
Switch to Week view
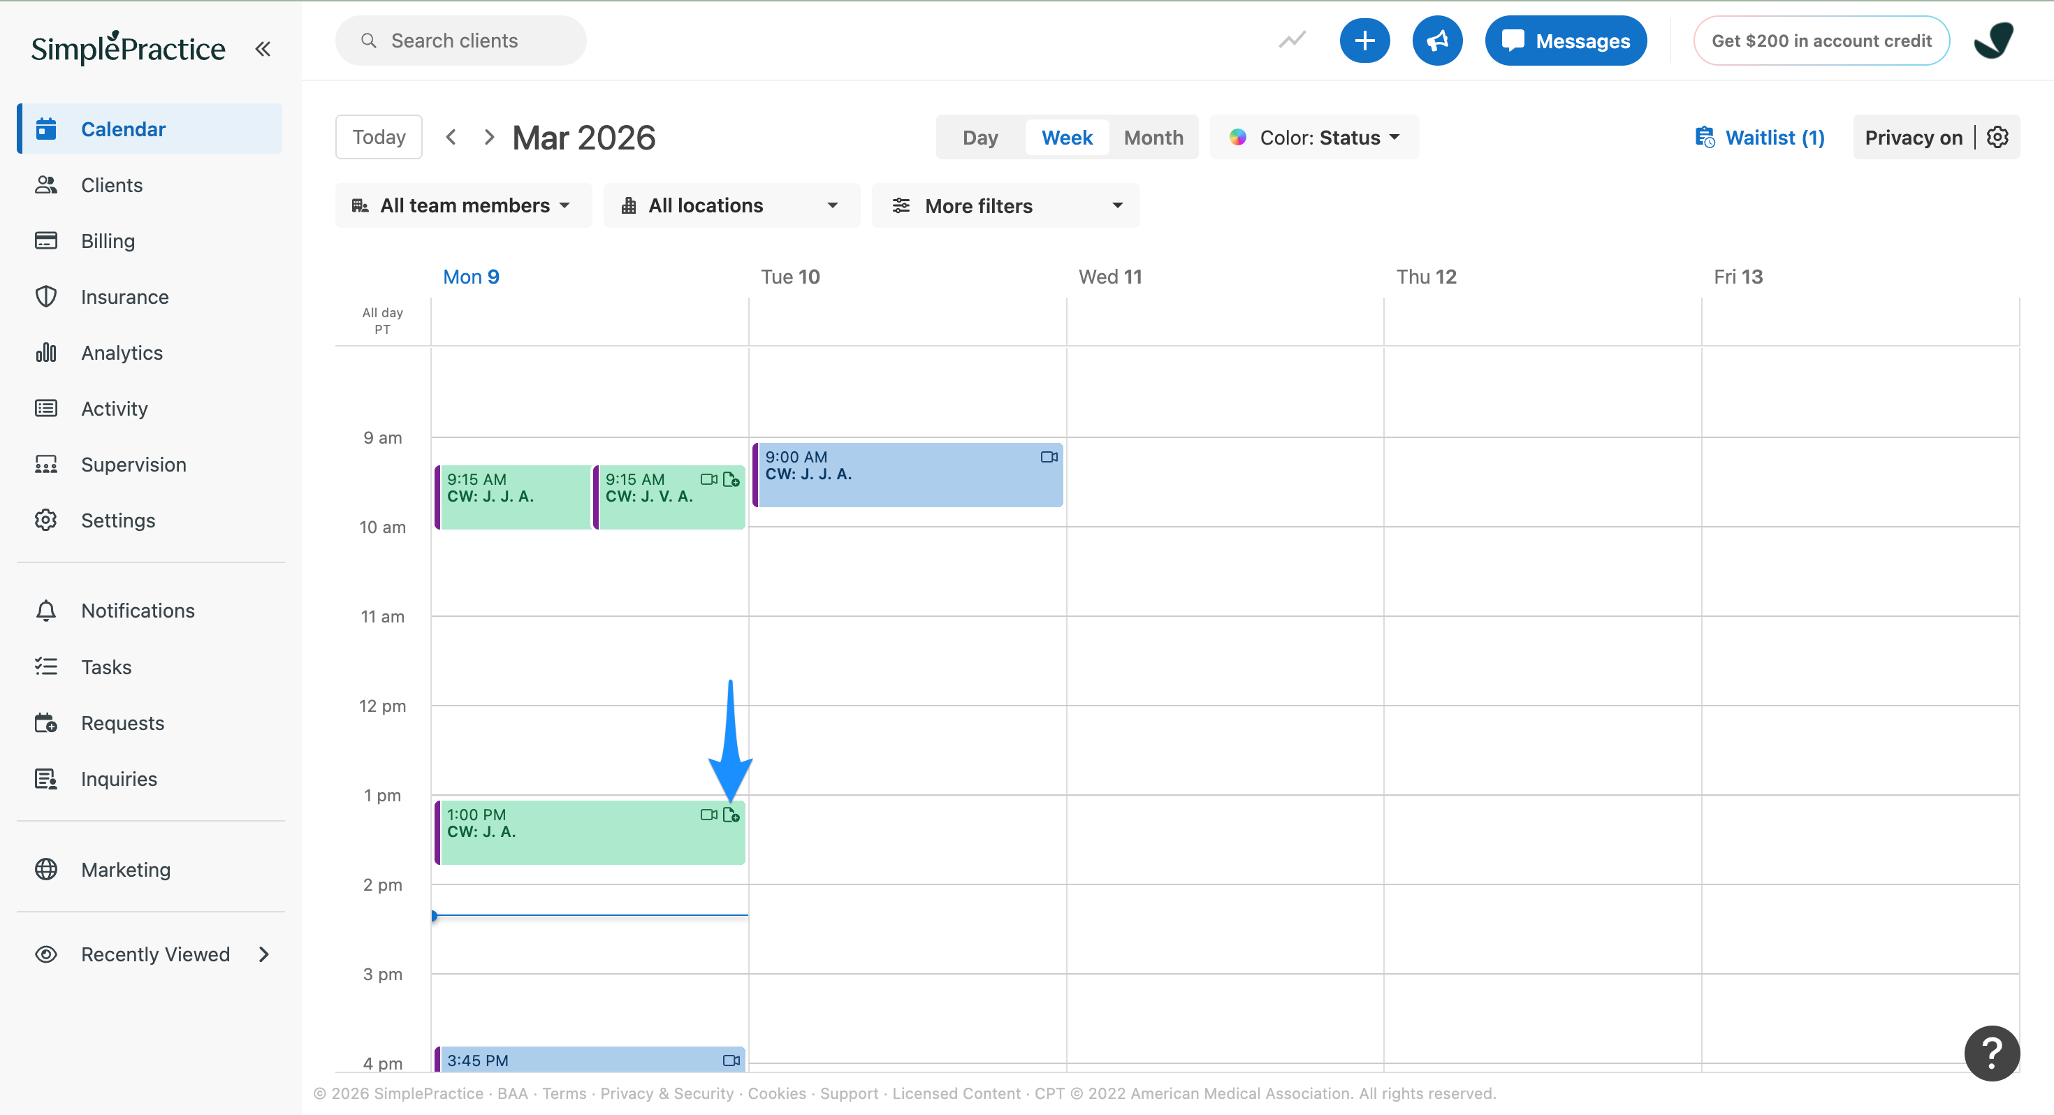pyautogui.click(x=1066, y=137)
